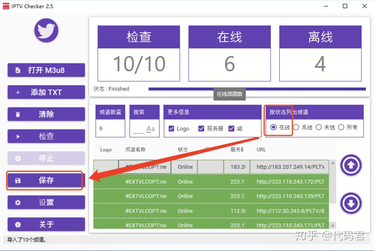Viewport: 374px width, 251px height.
Task: Click the Twitter bird icon
Action: pos(47,30)
